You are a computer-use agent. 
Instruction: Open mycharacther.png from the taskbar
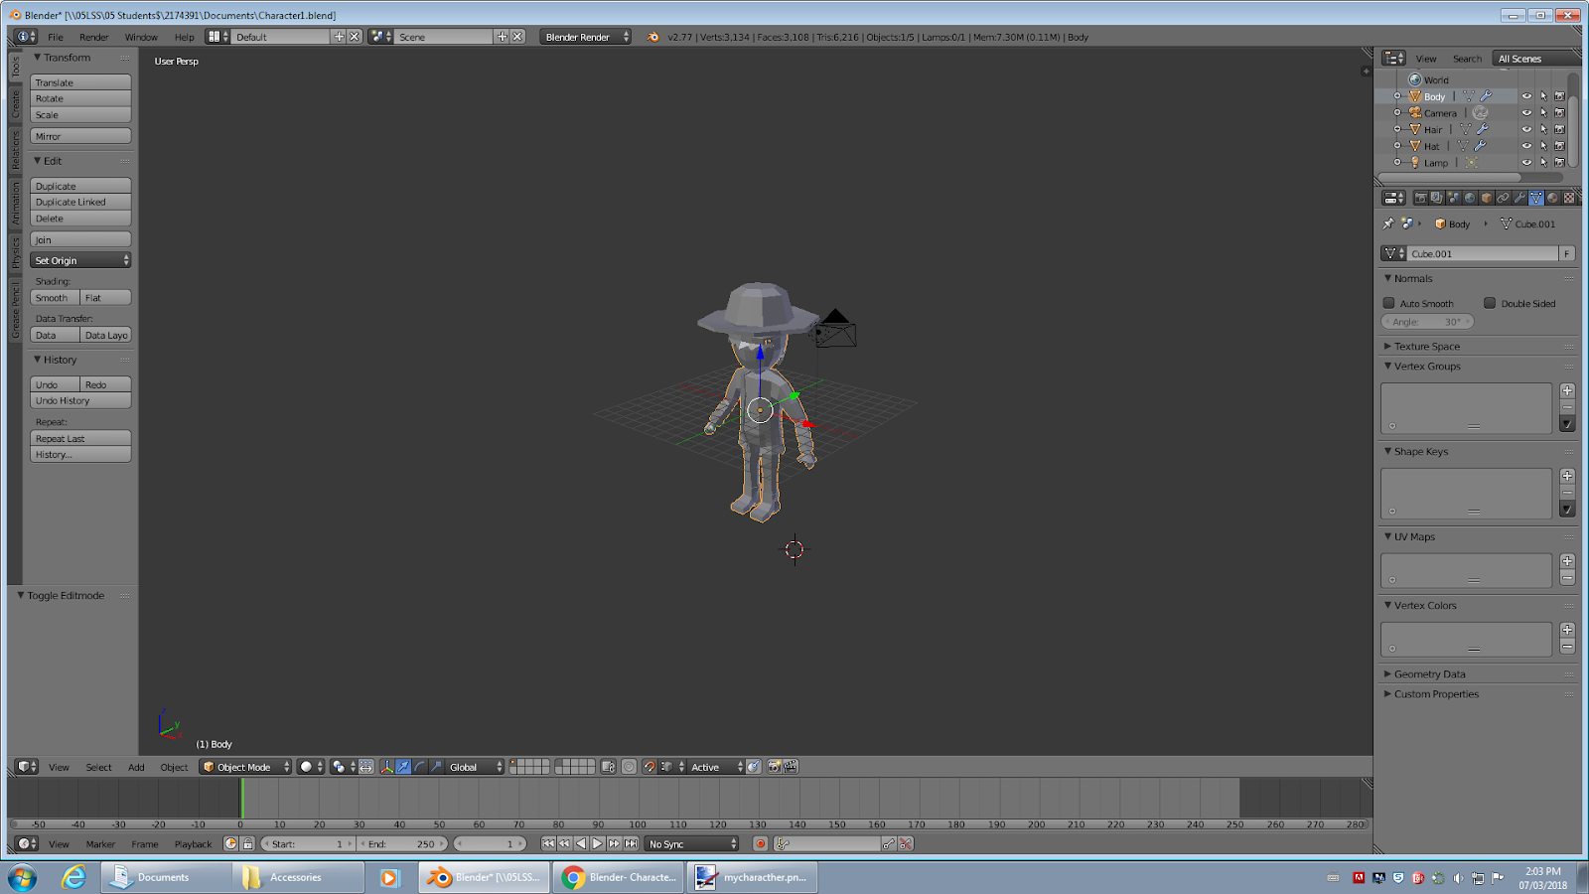point(752,877)
